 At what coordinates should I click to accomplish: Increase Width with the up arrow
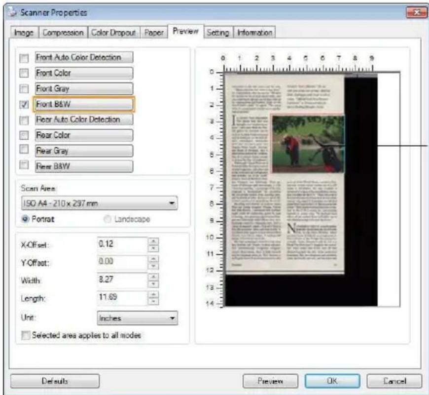pos(153,276)
